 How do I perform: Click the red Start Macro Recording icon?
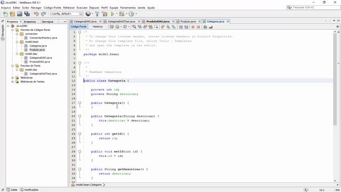click(193, 27)
